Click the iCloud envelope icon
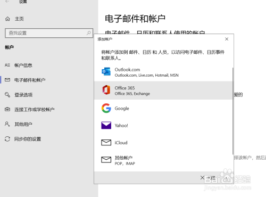266x197 pixels. pos(106,142)
